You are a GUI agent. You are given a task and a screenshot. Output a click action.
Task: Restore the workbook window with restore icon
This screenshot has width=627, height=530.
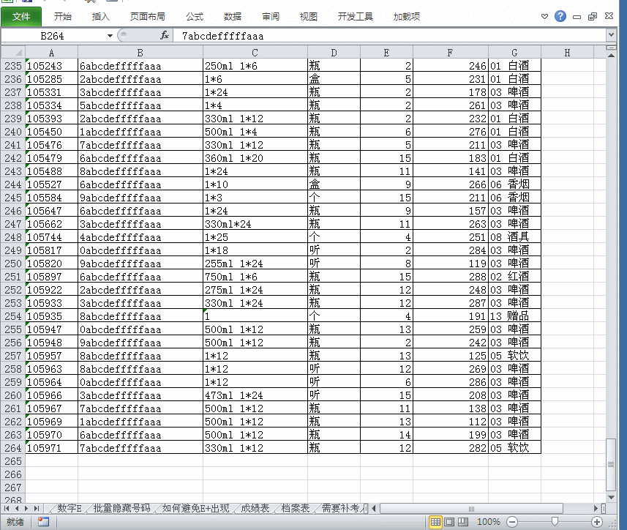tap(593, 16)
